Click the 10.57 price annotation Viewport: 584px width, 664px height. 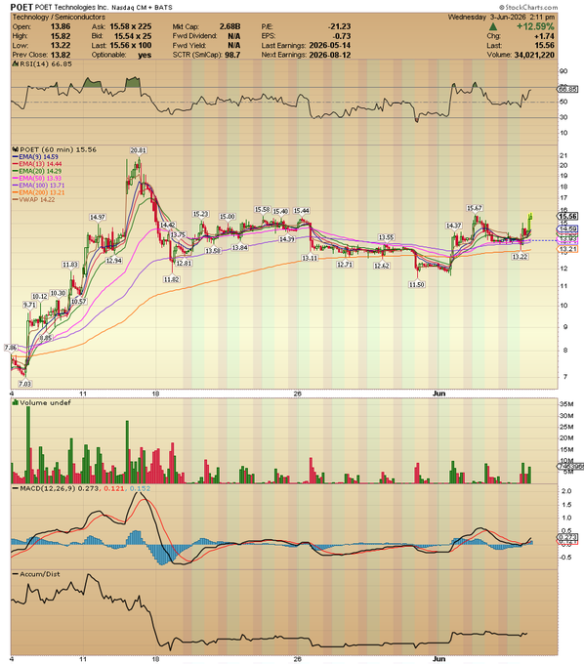click(x=78, y=301)
